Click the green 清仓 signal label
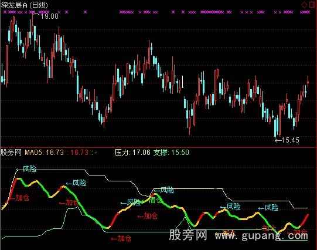Screen dimensions: 317x250 click(x=156, y=200)
